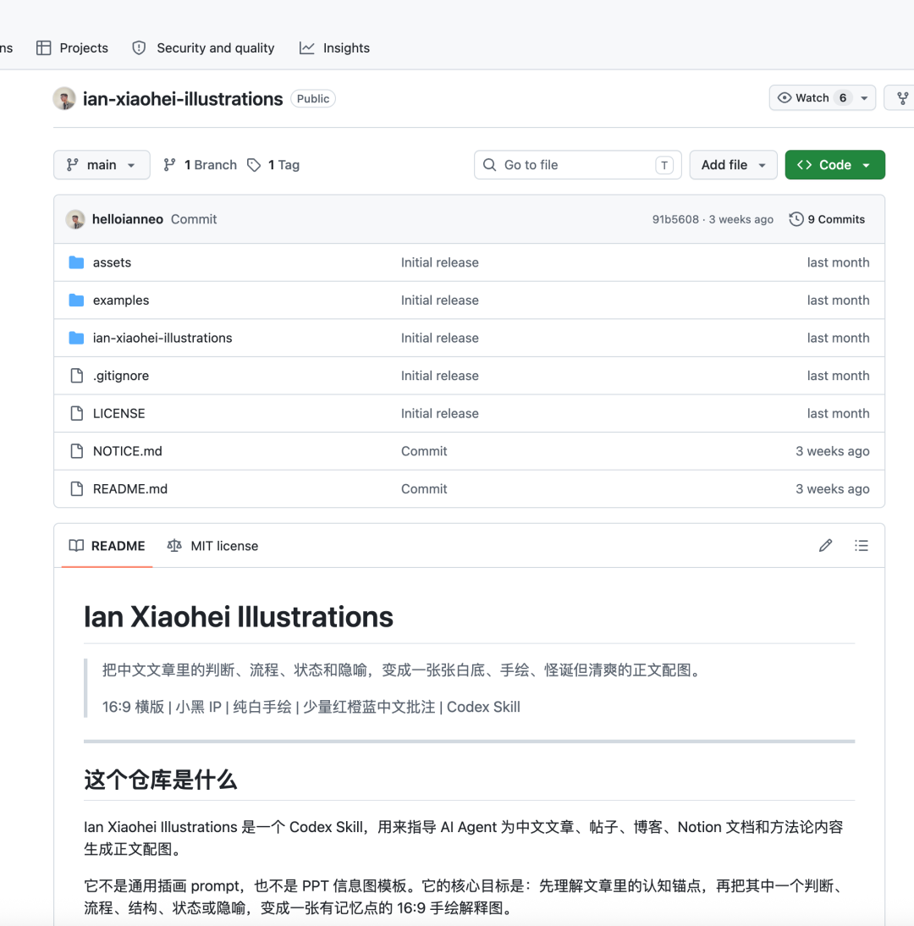Click the Watch eye icon

tap(785, 98)
